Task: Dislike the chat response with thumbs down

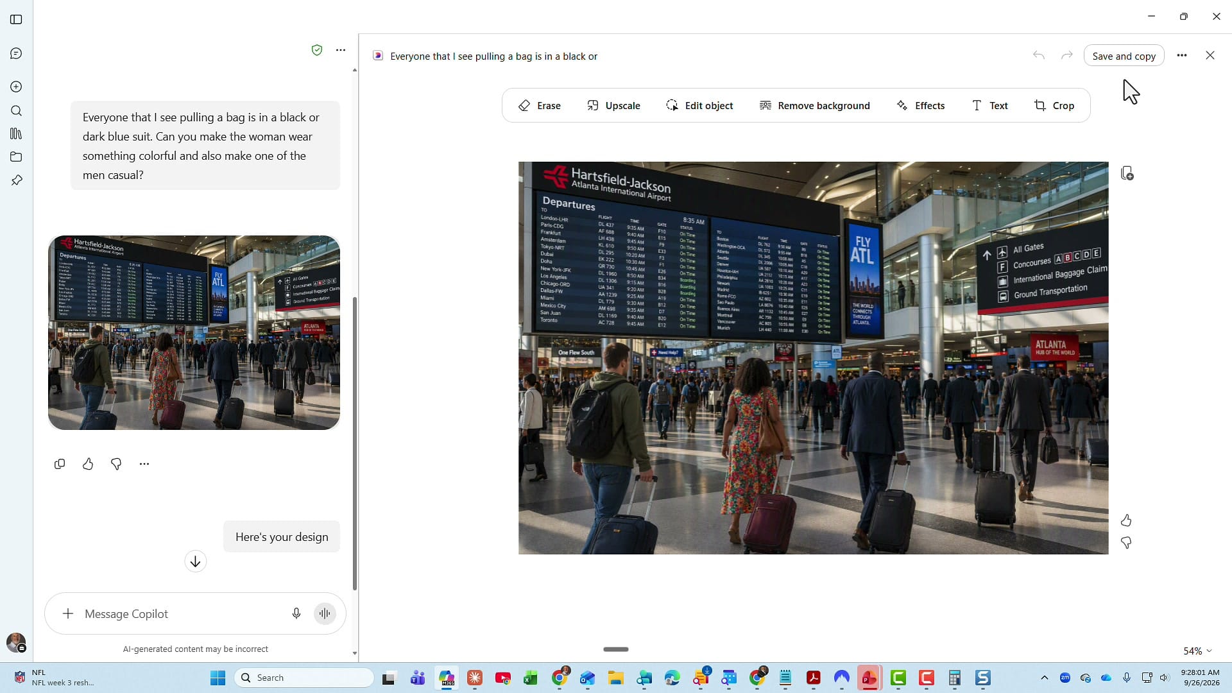Action: click(x=116, y=464)
